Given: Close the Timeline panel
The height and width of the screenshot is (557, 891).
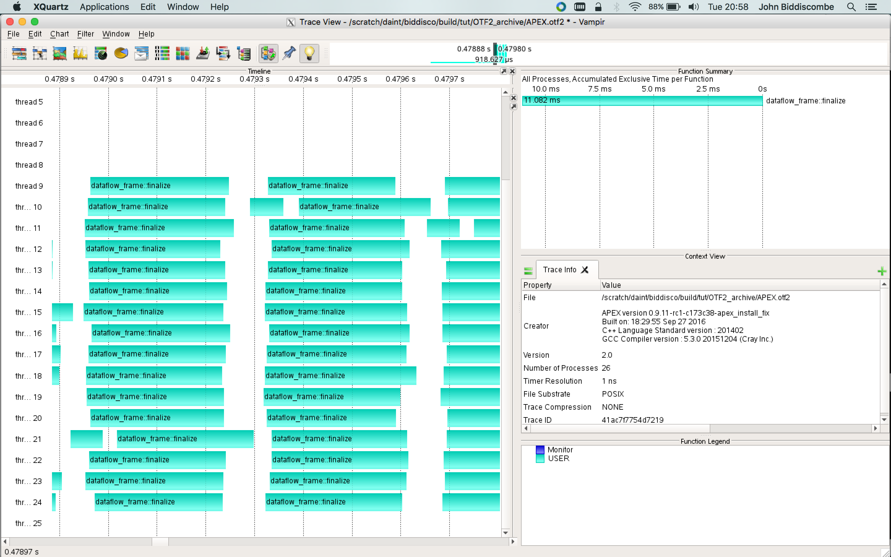Looking at the screenshot, I should 512,71.
